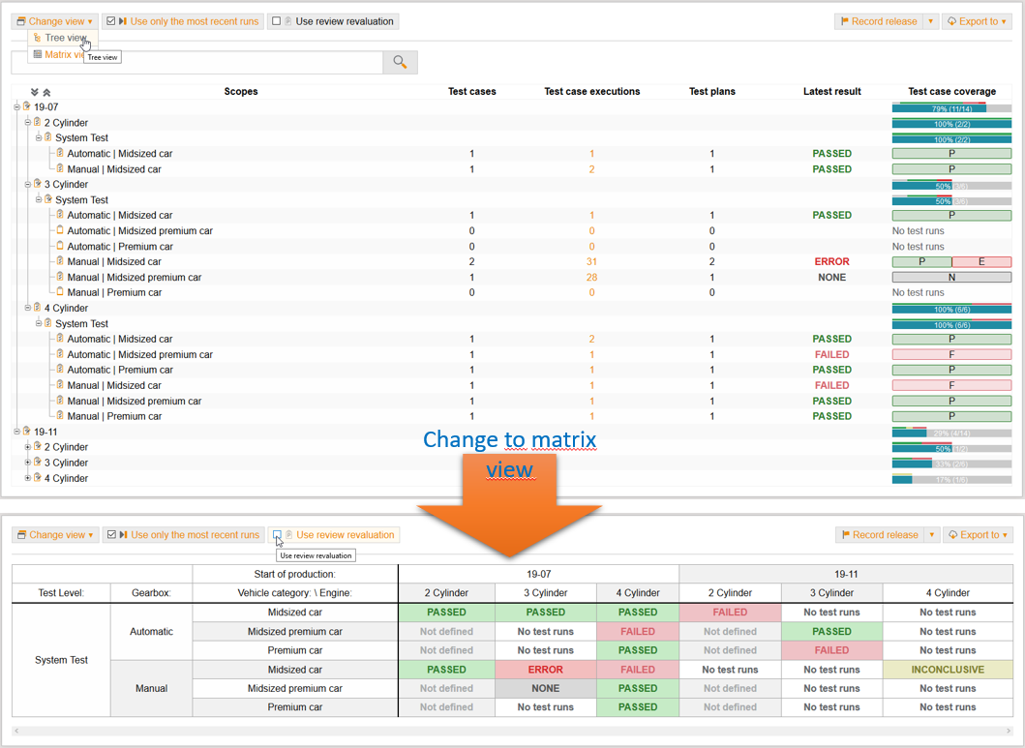Toggle 'Use review revaluation' checkbox in matrix view toolbar
The image size is (1025, 748).
(278, 535)
